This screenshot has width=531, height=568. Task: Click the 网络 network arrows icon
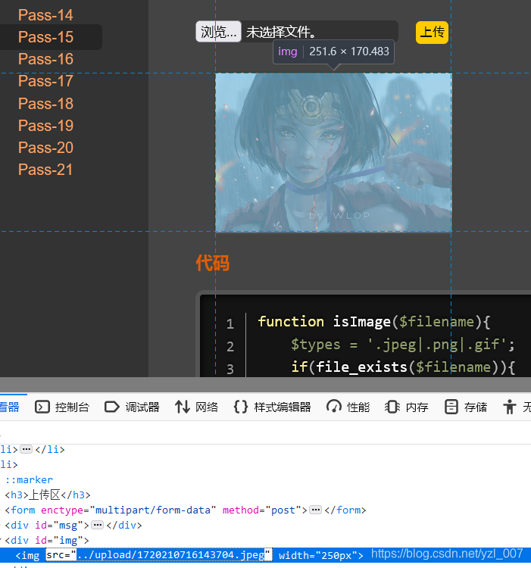pos(183,407)
